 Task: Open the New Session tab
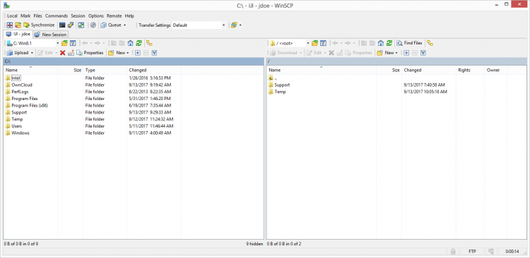pyautogui.click(x=51, y=35)
